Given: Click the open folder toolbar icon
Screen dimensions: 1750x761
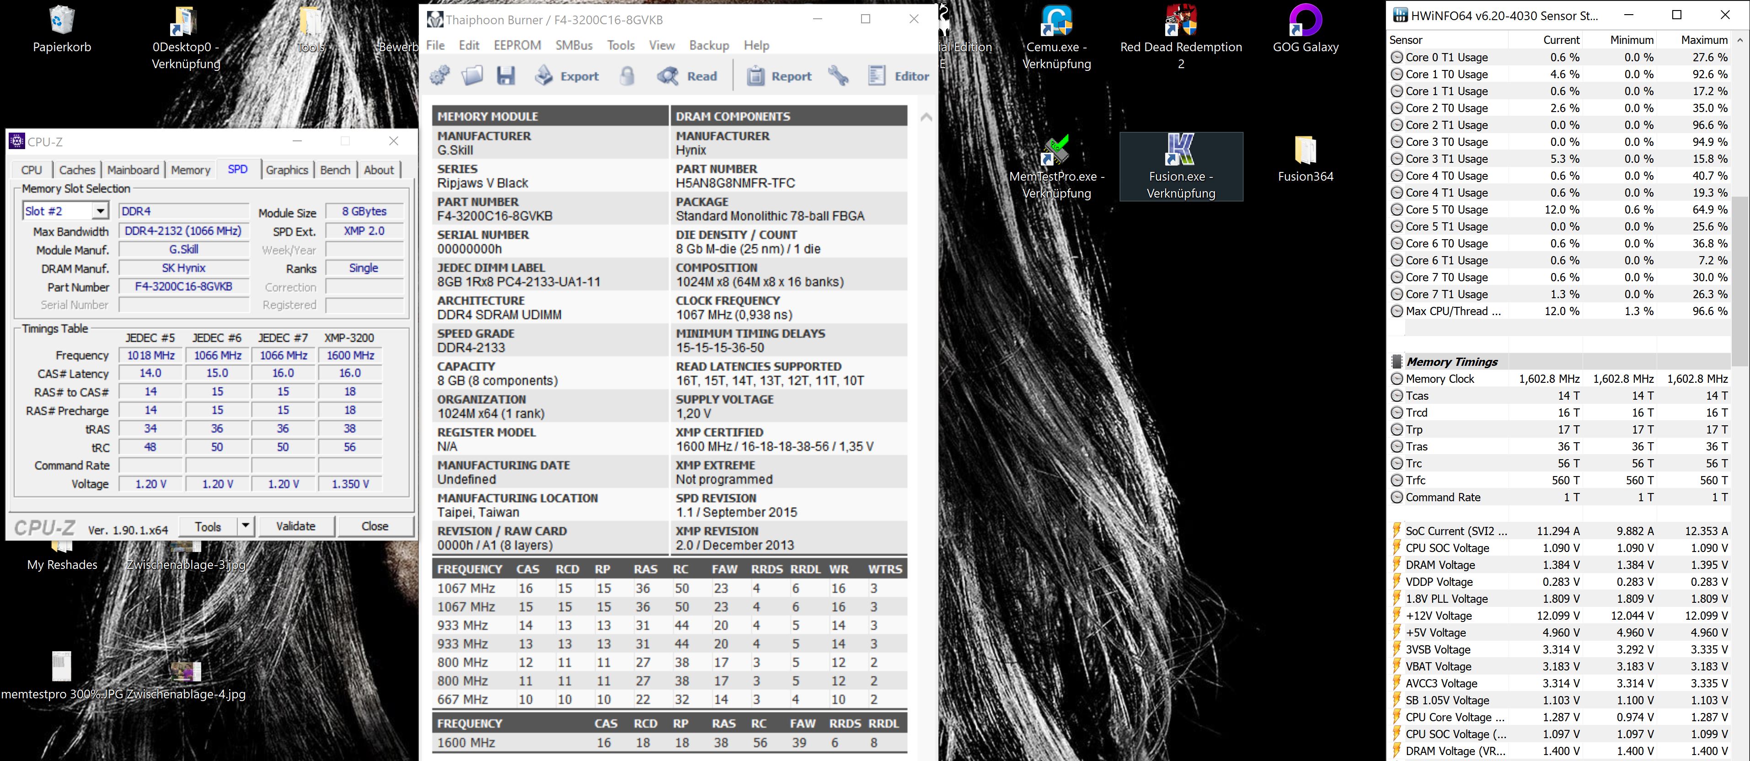Looking at the screenshot, I should (x=472, y=75).
